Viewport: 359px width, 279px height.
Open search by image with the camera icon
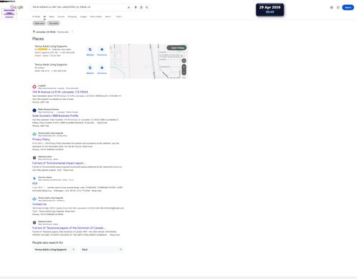pyautogui.click(x=141, y=7)
